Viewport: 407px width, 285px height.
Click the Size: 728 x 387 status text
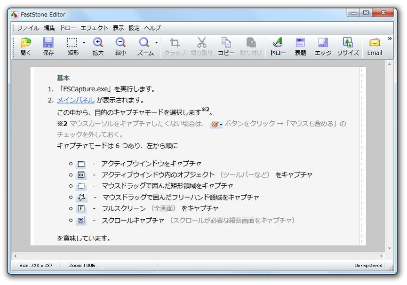point(36,266)
